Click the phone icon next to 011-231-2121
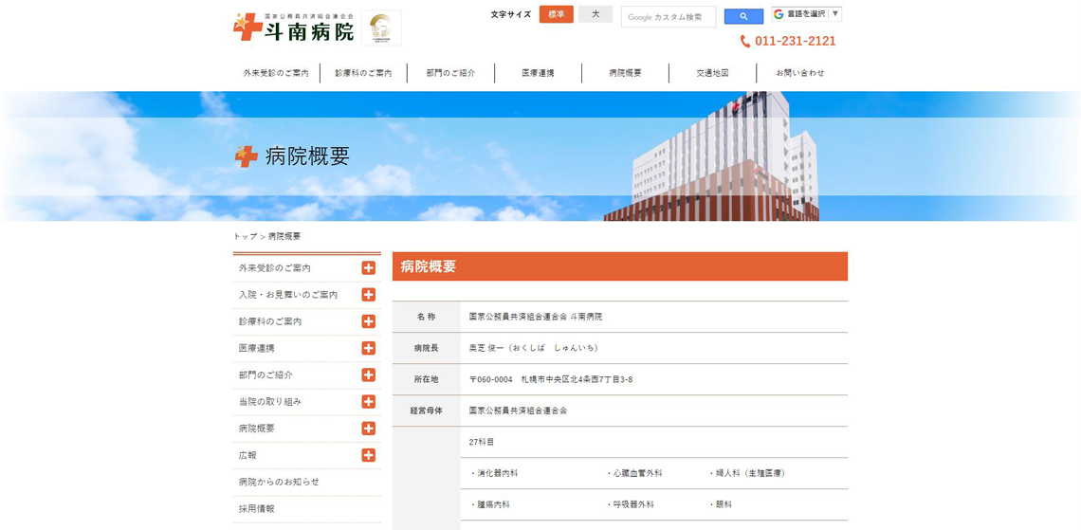Viewport: 1081px width, 530px height. point(745,42)
